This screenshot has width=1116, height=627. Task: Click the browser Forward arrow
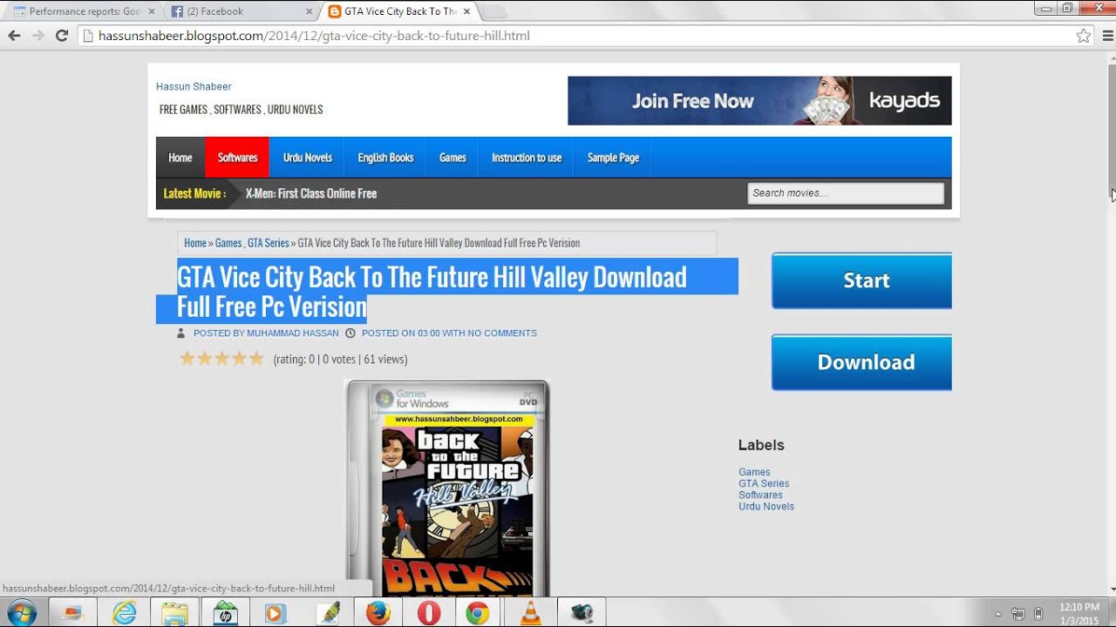pyautogui.click(x=37, y=36)
